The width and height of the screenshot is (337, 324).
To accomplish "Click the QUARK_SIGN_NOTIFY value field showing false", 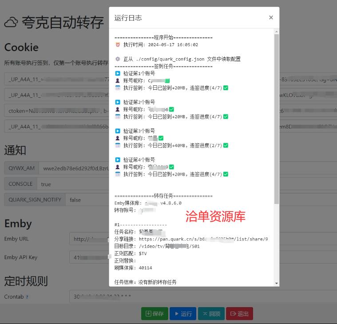I will [x=201, y=200].
